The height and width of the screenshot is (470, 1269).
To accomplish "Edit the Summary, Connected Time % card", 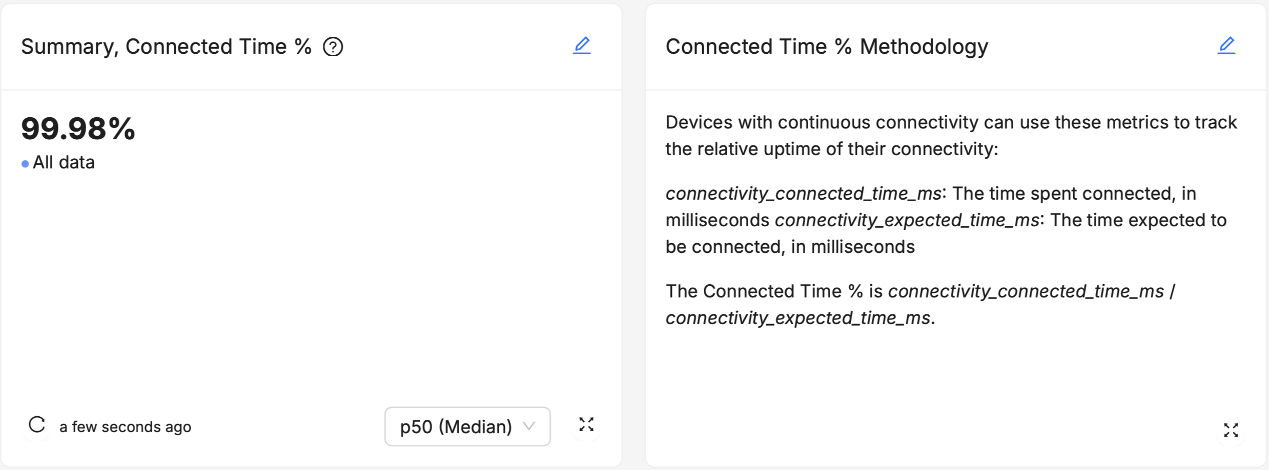I will (582, 46).
